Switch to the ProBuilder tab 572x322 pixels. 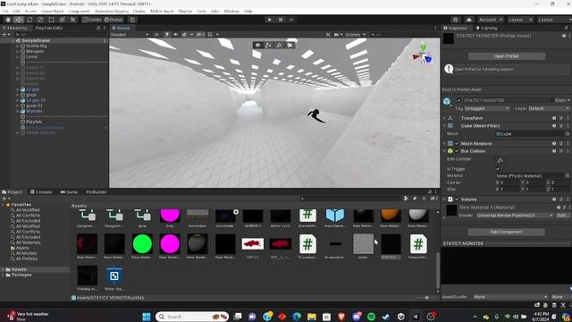(x=97, y=192)
